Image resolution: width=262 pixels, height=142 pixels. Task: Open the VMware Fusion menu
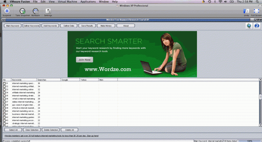point(20,1)
